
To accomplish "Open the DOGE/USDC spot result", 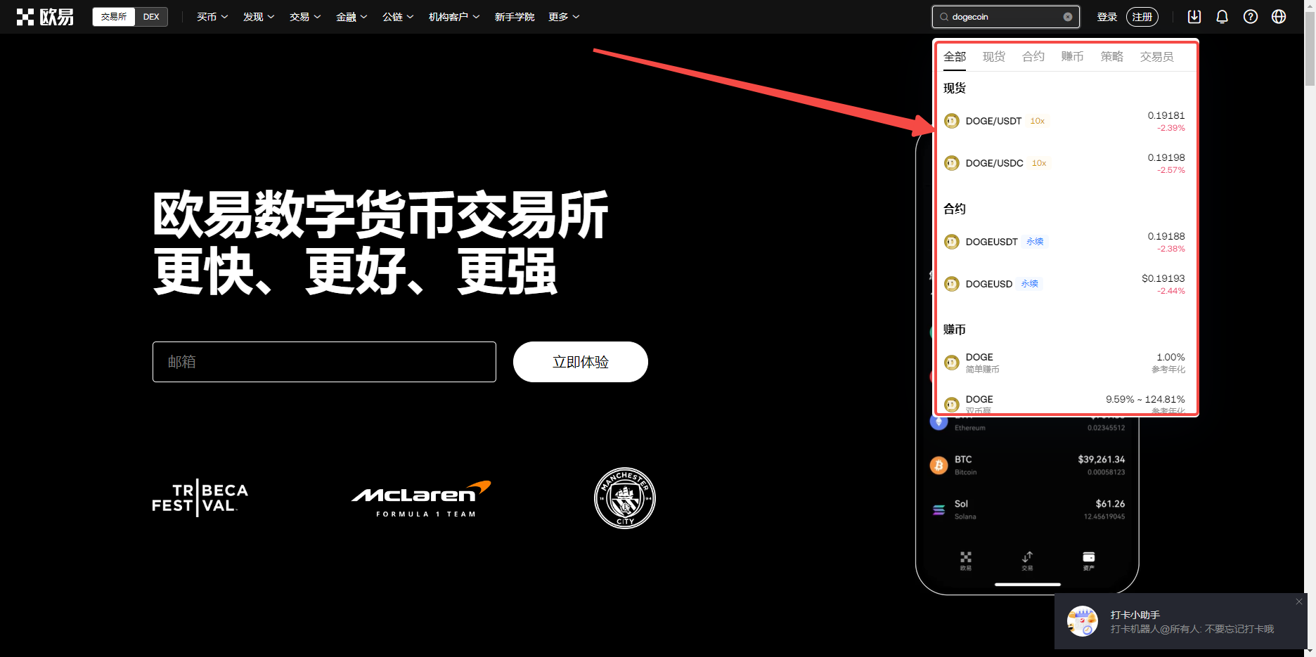I will coord(1066,163).
